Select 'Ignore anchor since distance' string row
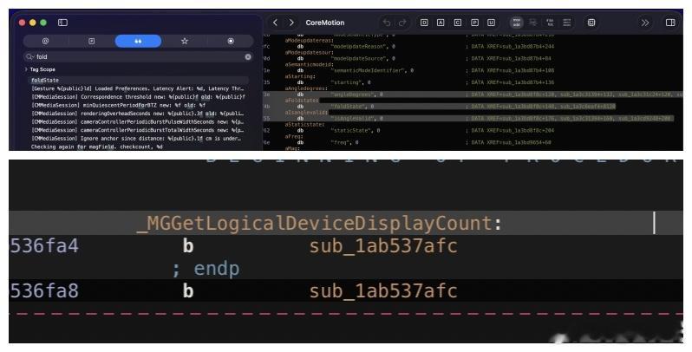The image size is (692, 352). [x=138, y=139]
